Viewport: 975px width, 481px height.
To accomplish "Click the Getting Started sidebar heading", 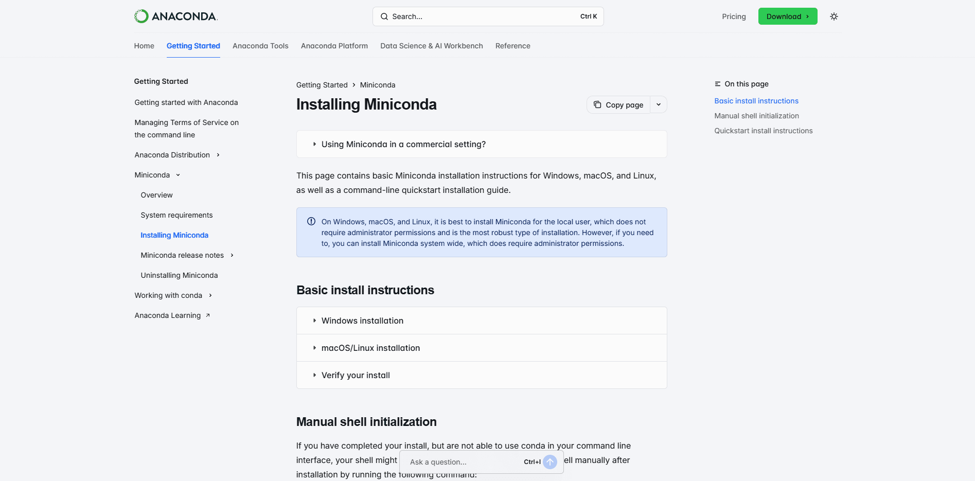I will [161, 81].
